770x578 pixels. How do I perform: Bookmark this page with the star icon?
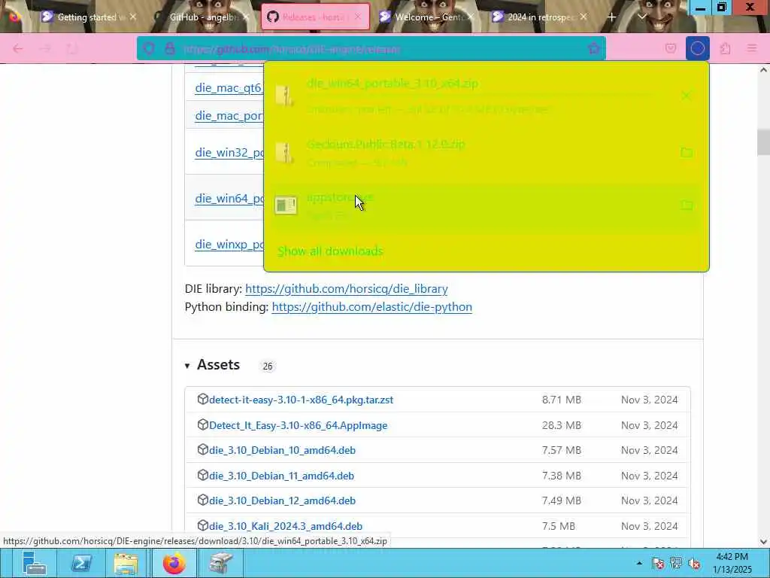pyautogui.click(x=594, y=49)
